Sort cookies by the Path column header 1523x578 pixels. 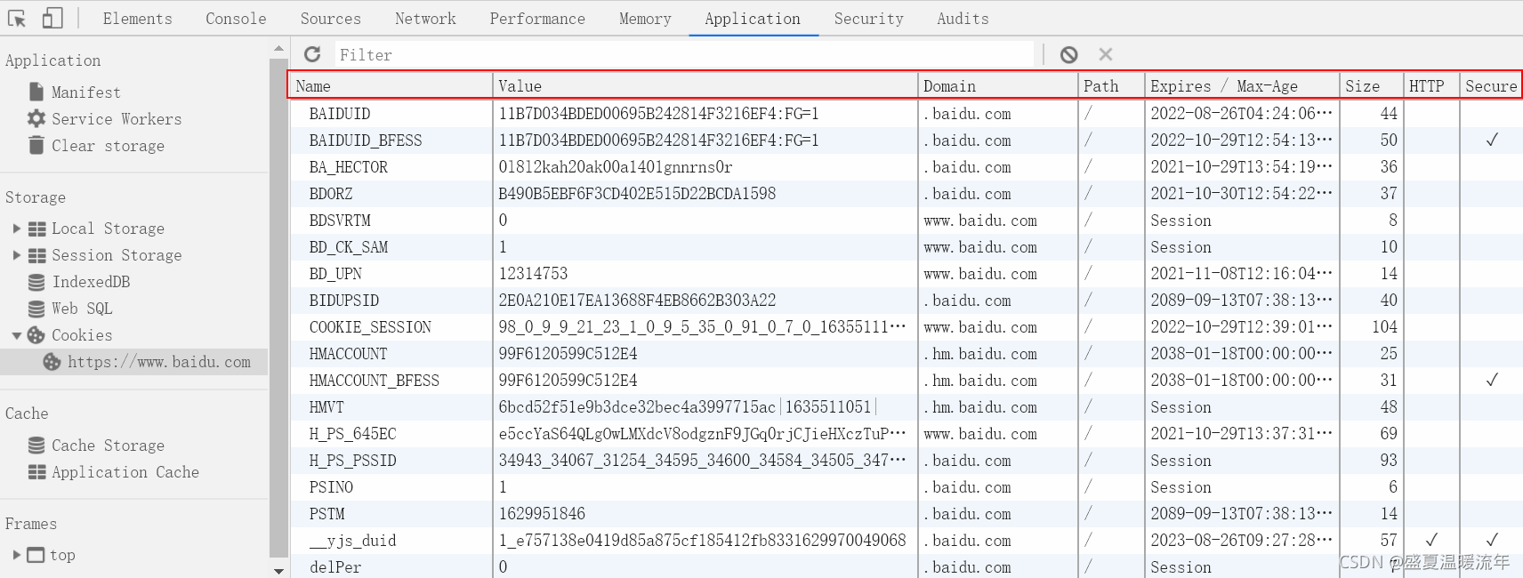[1111, 85]
